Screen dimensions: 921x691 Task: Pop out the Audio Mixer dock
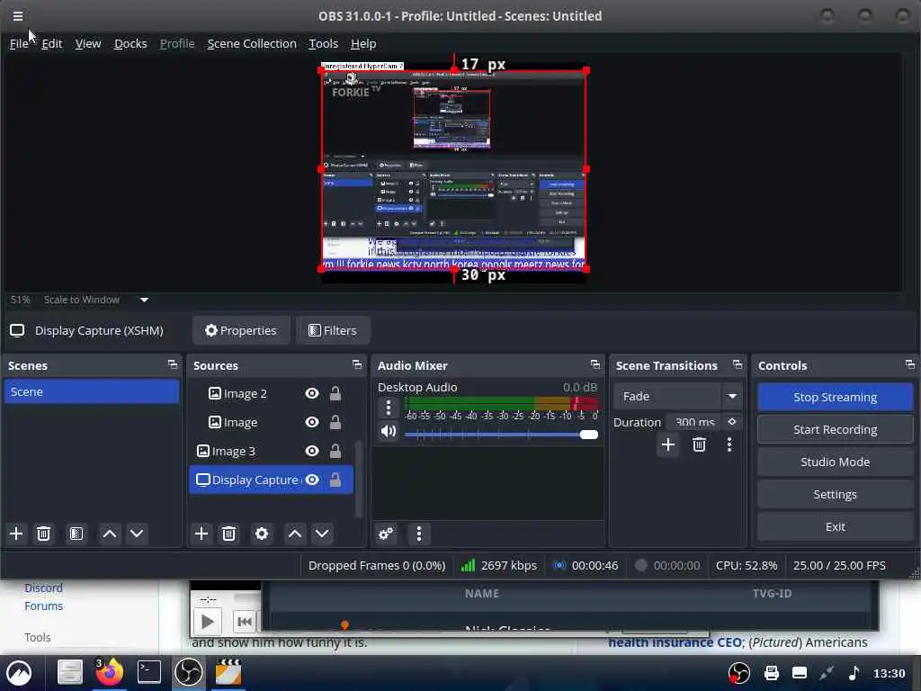coord(595,365)
